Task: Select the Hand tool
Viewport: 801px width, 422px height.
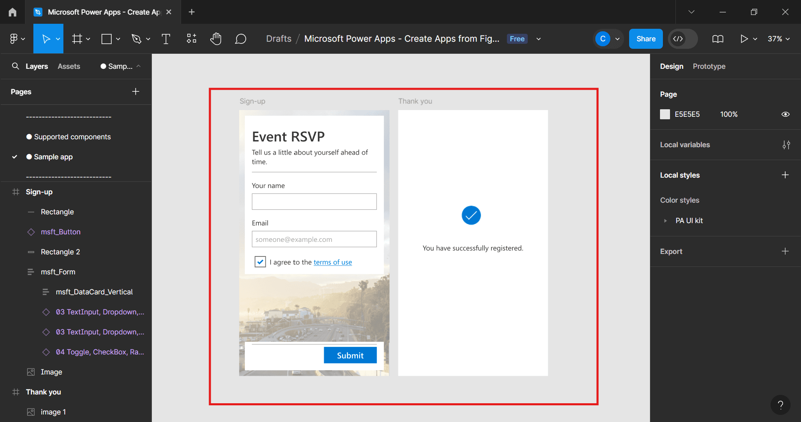Action: click(216, 39)
